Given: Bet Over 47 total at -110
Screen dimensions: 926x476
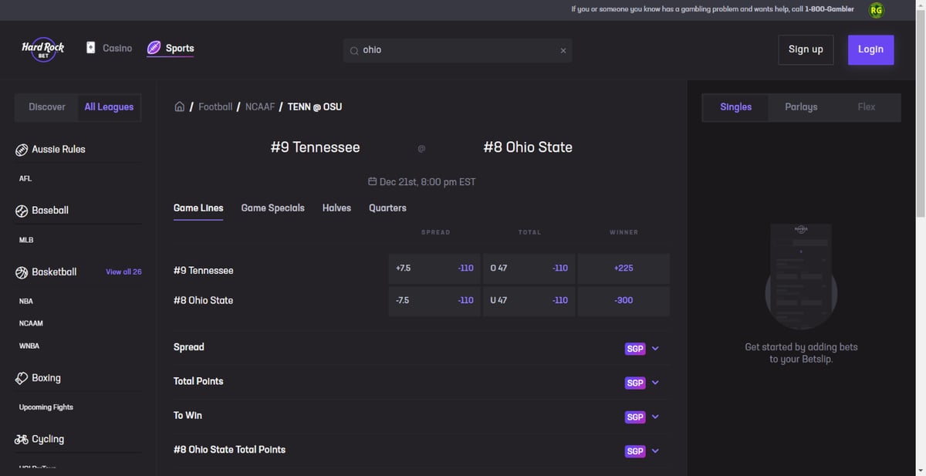Looking at the screenshot, I should click(x=529, y=268).
